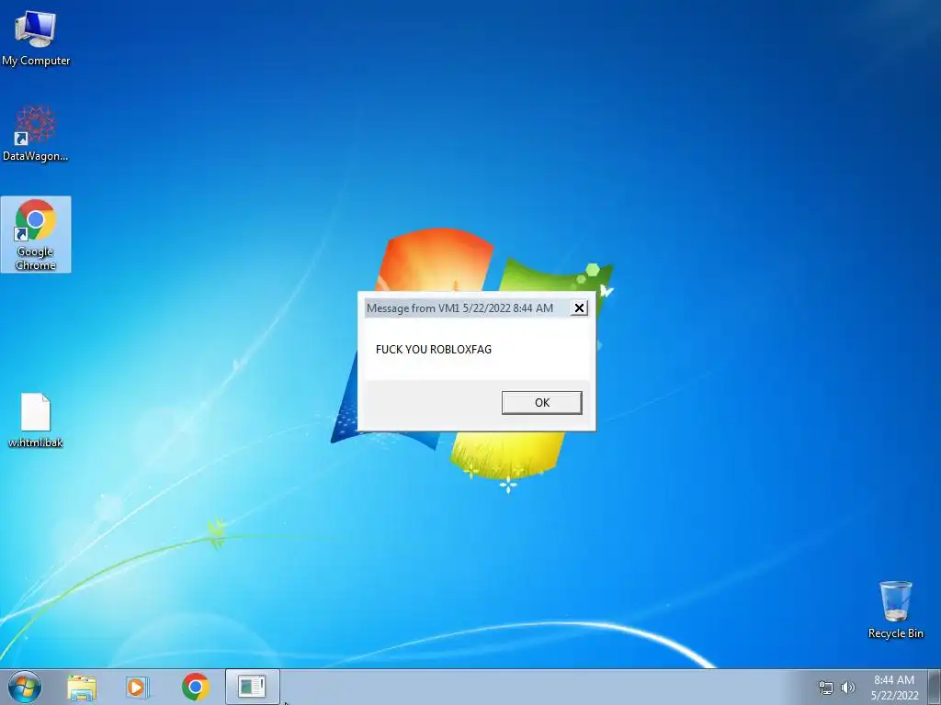Click the Message from VM1 title bar
This screenshot has height=705, width=941.
pos(468,308)
